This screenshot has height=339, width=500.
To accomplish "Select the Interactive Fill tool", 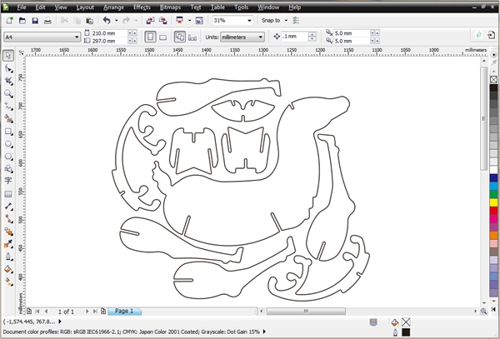I will [x=8, y=282].
